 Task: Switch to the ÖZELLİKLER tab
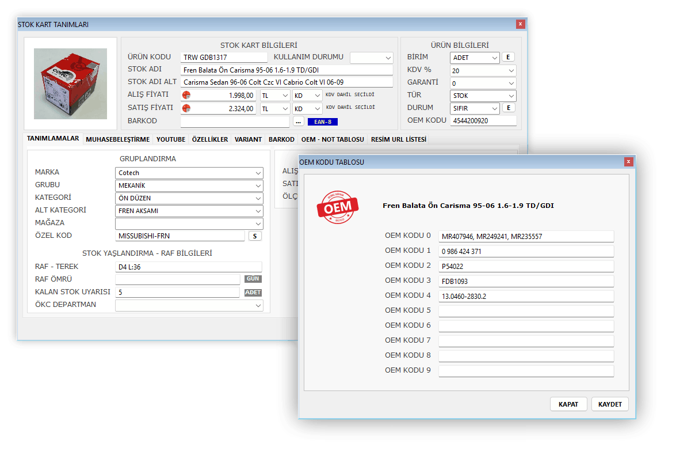(210, 139)
